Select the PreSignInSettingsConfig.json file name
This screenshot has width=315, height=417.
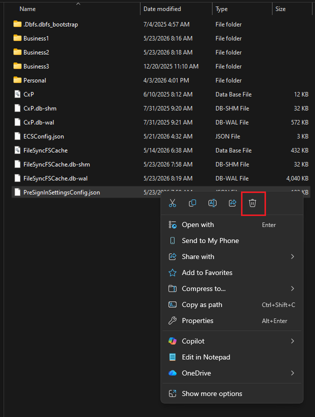[x=61, y=192]
